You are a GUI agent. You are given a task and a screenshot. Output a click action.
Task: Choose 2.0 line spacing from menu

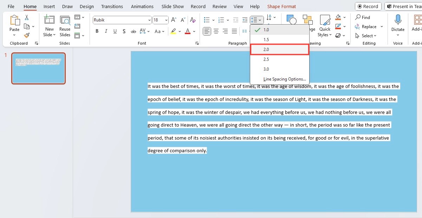click(x=279, y=50)
